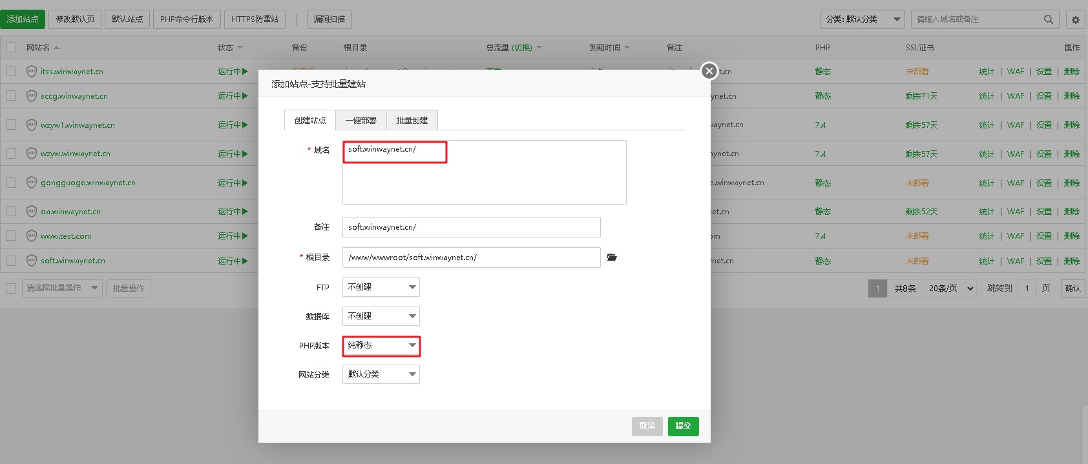Open the FTP dropdown in dialog

pyautogui.click(x=381, y=287)
